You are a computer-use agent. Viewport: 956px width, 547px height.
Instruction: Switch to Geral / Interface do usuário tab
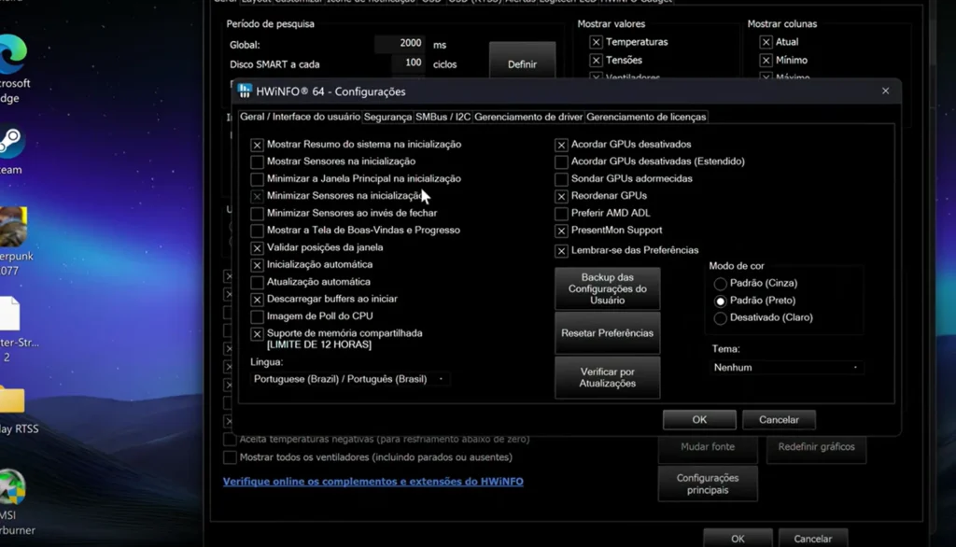tap(300, 117)
